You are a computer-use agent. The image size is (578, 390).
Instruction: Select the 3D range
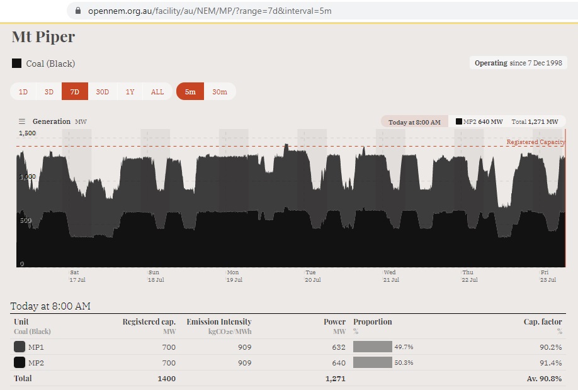click(x=49, y=92)
